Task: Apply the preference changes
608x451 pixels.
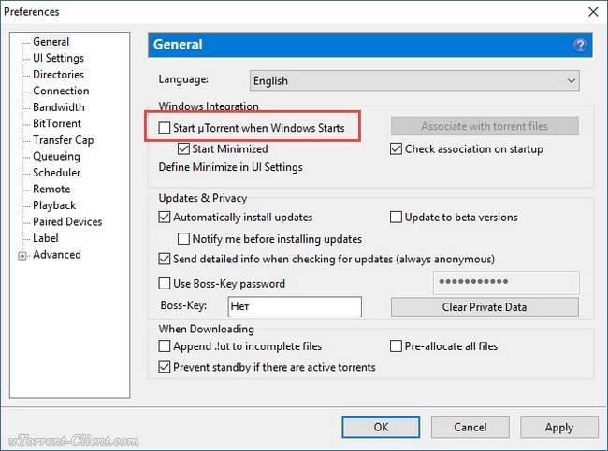Action: 559,427
